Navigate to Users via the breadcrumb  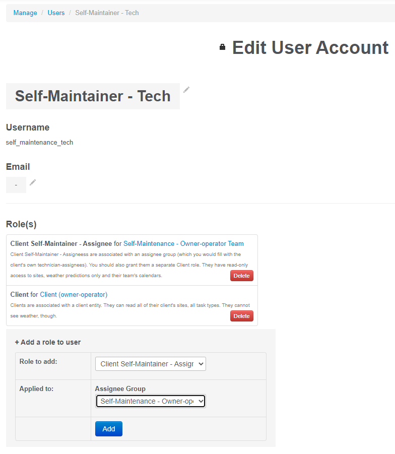tap(56, 13)
